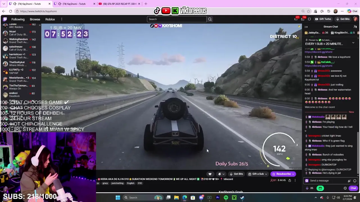The image size is (360, 202).
Task: Open the Browse menu item
Action: pos(35,19)
